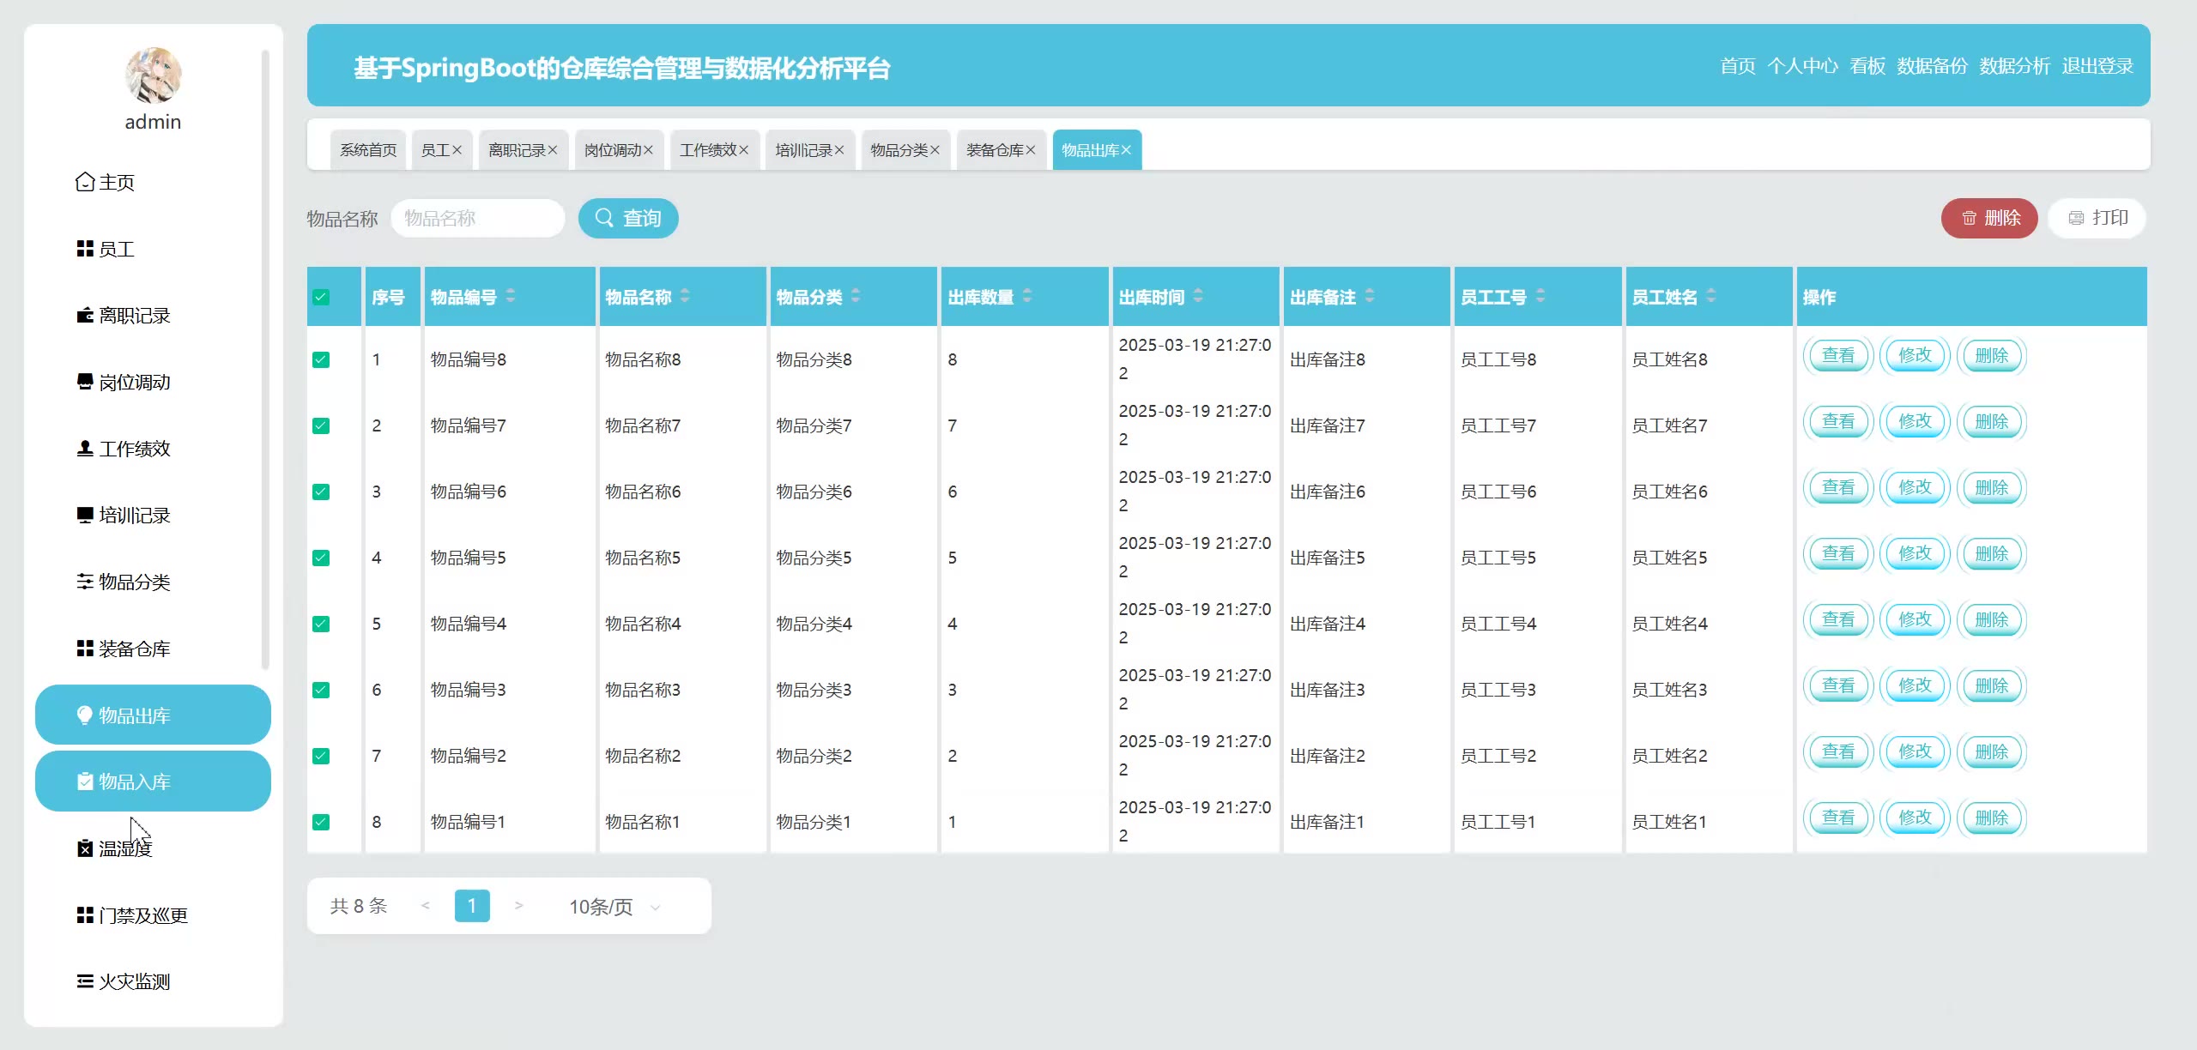
Task: Focus the 物品名称 search input field
Action: click(x=477, y=219)
